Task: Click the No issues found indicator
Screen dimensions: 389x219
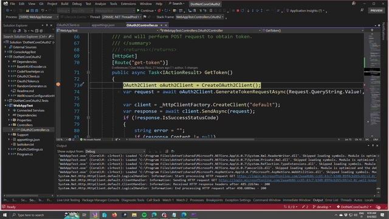Action: 91,139
